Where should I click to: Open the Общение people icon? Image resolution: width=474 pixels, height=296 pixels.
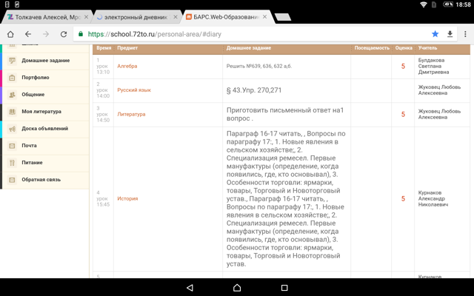point(12,95)
